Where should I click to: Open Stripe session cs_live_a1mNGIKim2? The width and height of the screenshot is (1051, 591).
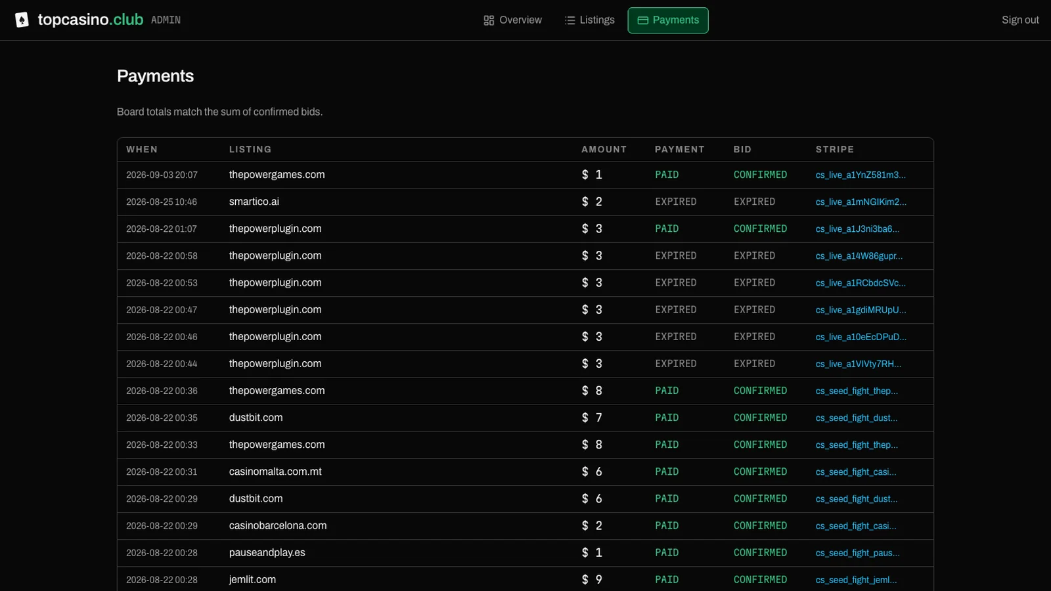click(861, 202)
